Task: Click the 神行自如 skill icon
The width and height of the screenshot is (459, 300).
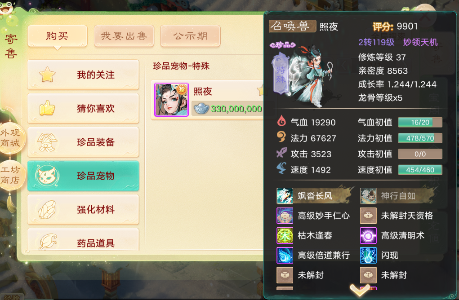Action: (x=368, y=196)
